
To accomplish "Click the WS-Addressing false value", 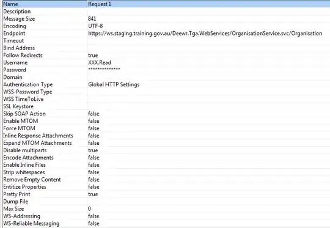I will point(94,216).
